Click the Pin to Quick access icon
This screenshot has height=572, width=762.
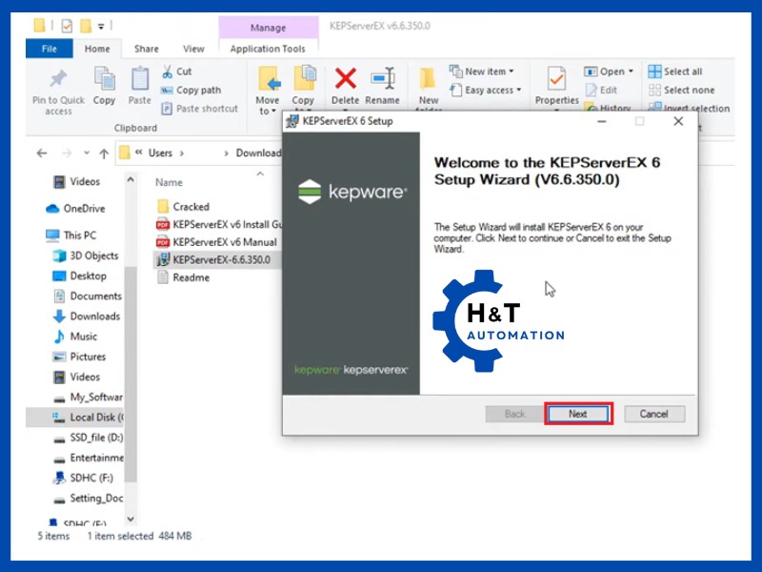tap(58, 79)
